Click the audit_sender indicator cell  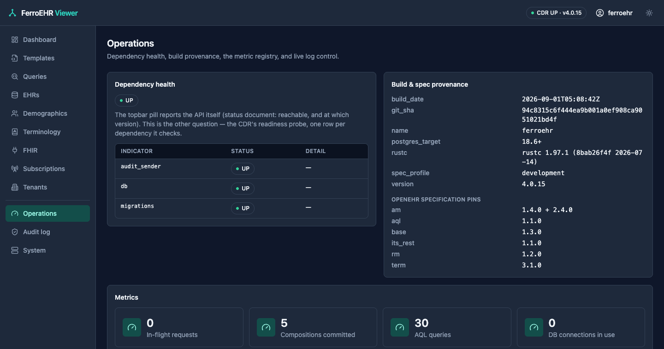coord(141,166)
